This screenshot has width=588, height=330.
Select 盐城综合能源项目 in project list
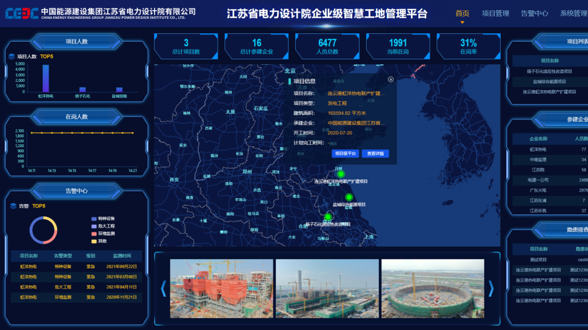coord(550,81)
